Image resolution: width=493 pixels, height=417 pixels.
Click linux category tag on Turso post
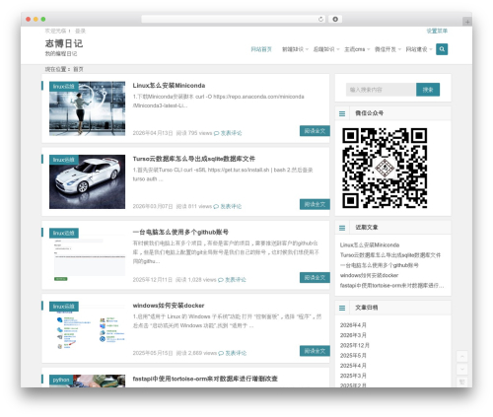64,160
